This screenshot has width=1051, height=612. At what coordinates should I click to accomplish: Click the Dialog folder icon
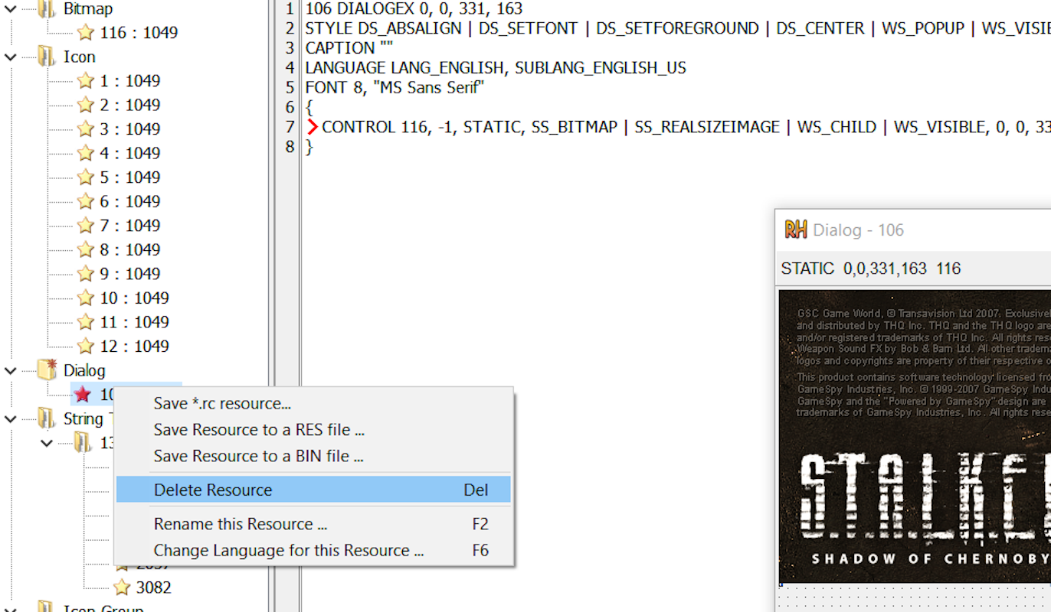click(x=47, y=369)
